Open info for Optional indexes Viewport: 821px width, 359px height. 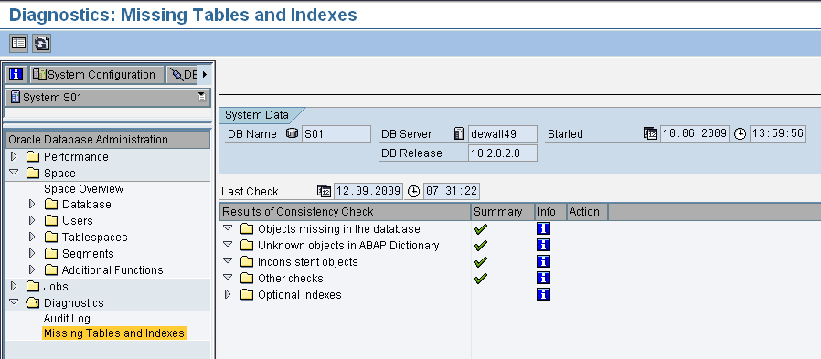543,294
